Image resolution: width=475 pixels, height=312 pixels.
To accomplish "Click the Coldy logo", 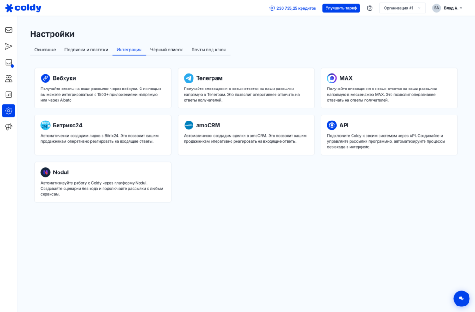I will [23, 8].
